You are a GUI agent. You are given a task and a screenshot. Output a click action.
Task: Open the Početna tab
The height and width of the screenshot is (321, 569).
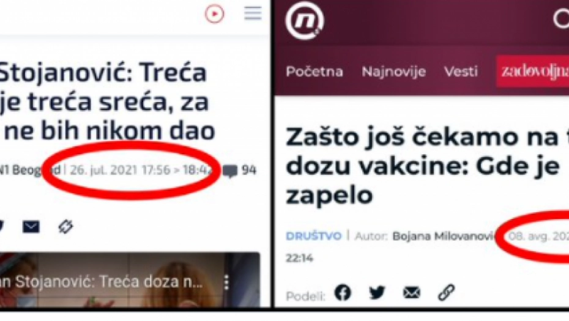click(x=314, y=72)
